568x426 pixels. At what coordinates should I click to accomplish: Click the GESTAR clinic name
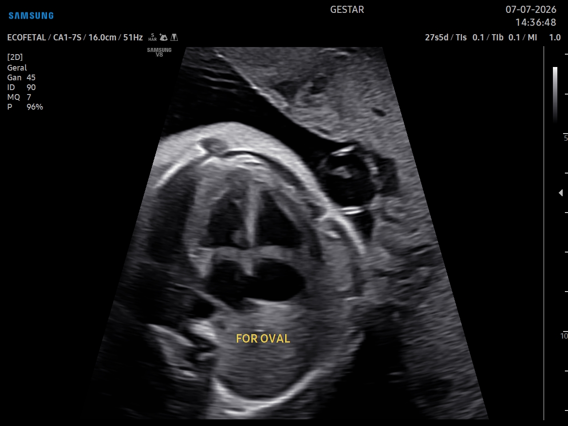click(x=347, y=10)
